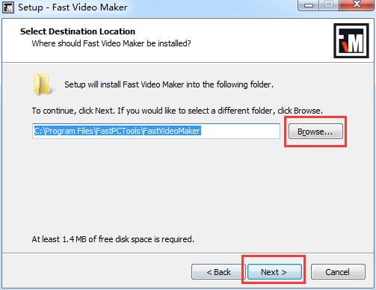
Task: Click 'Where should Fast Video Maker be installed?' text
Action: click(111, 43)
